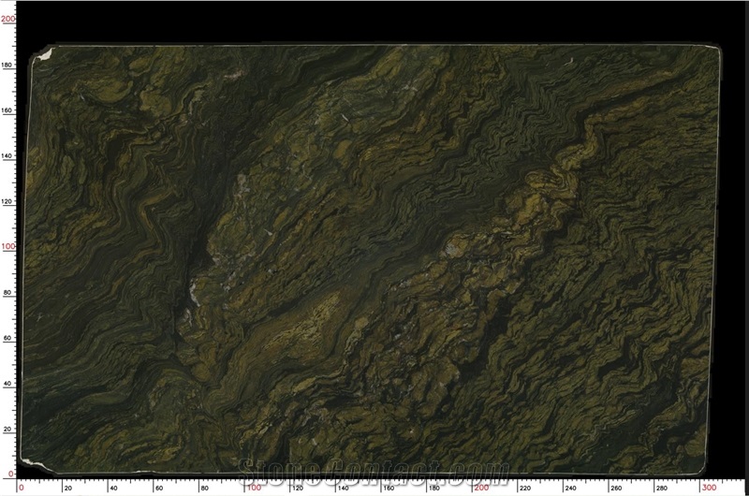Click the 220 label on horizontal ruler

tap(525, 488)
